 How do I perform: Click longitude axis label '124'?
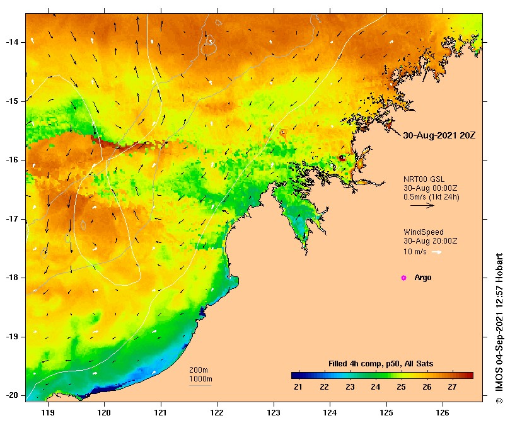pos(330,412)
